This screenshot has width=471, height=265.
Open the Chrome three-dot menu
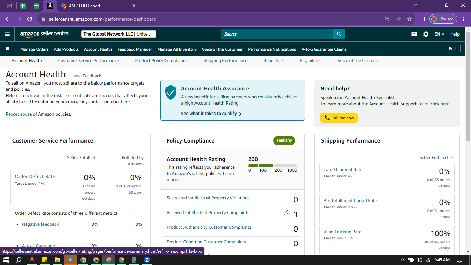click(x=464, y=19)
